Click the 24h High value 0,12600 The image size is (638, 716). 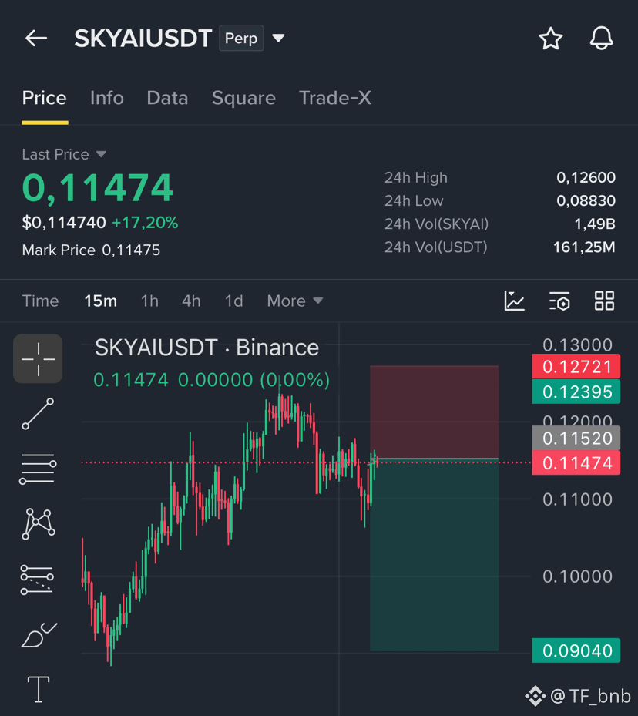586,177
